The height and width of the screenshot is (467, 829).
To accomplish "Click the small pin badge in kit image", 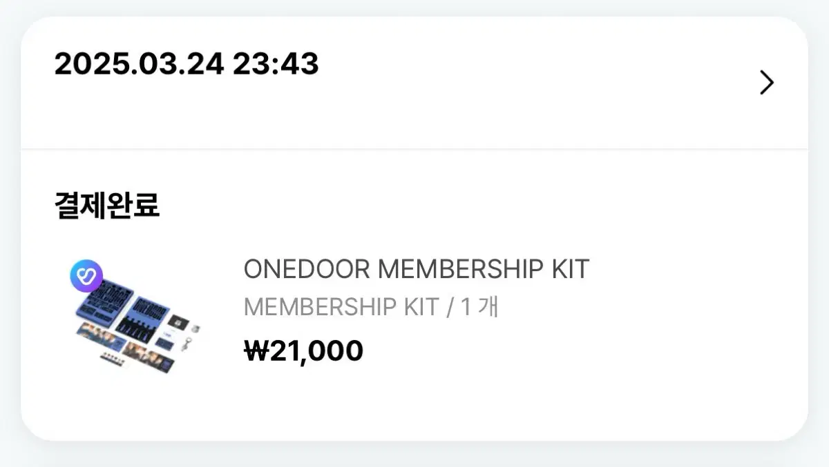I will (x=196, y=328).
